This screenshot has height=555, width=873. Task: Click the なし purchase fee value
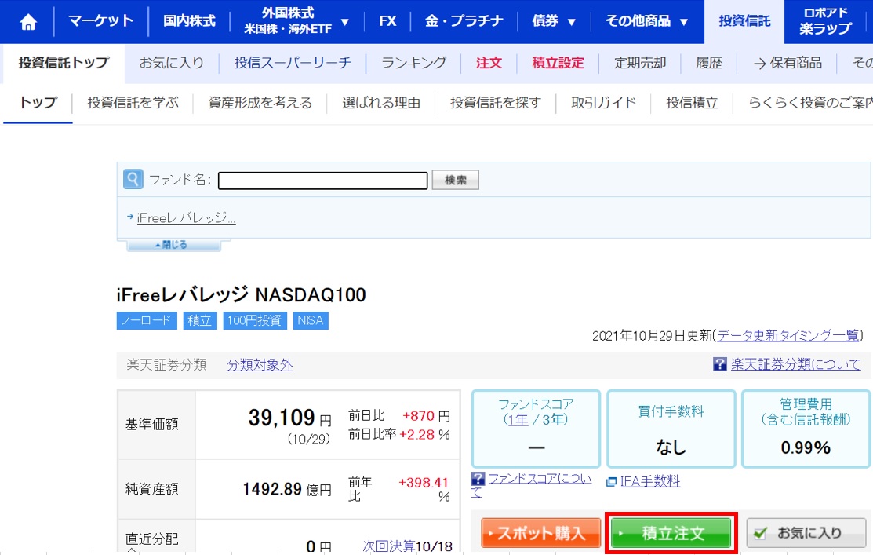pos(671,447)
